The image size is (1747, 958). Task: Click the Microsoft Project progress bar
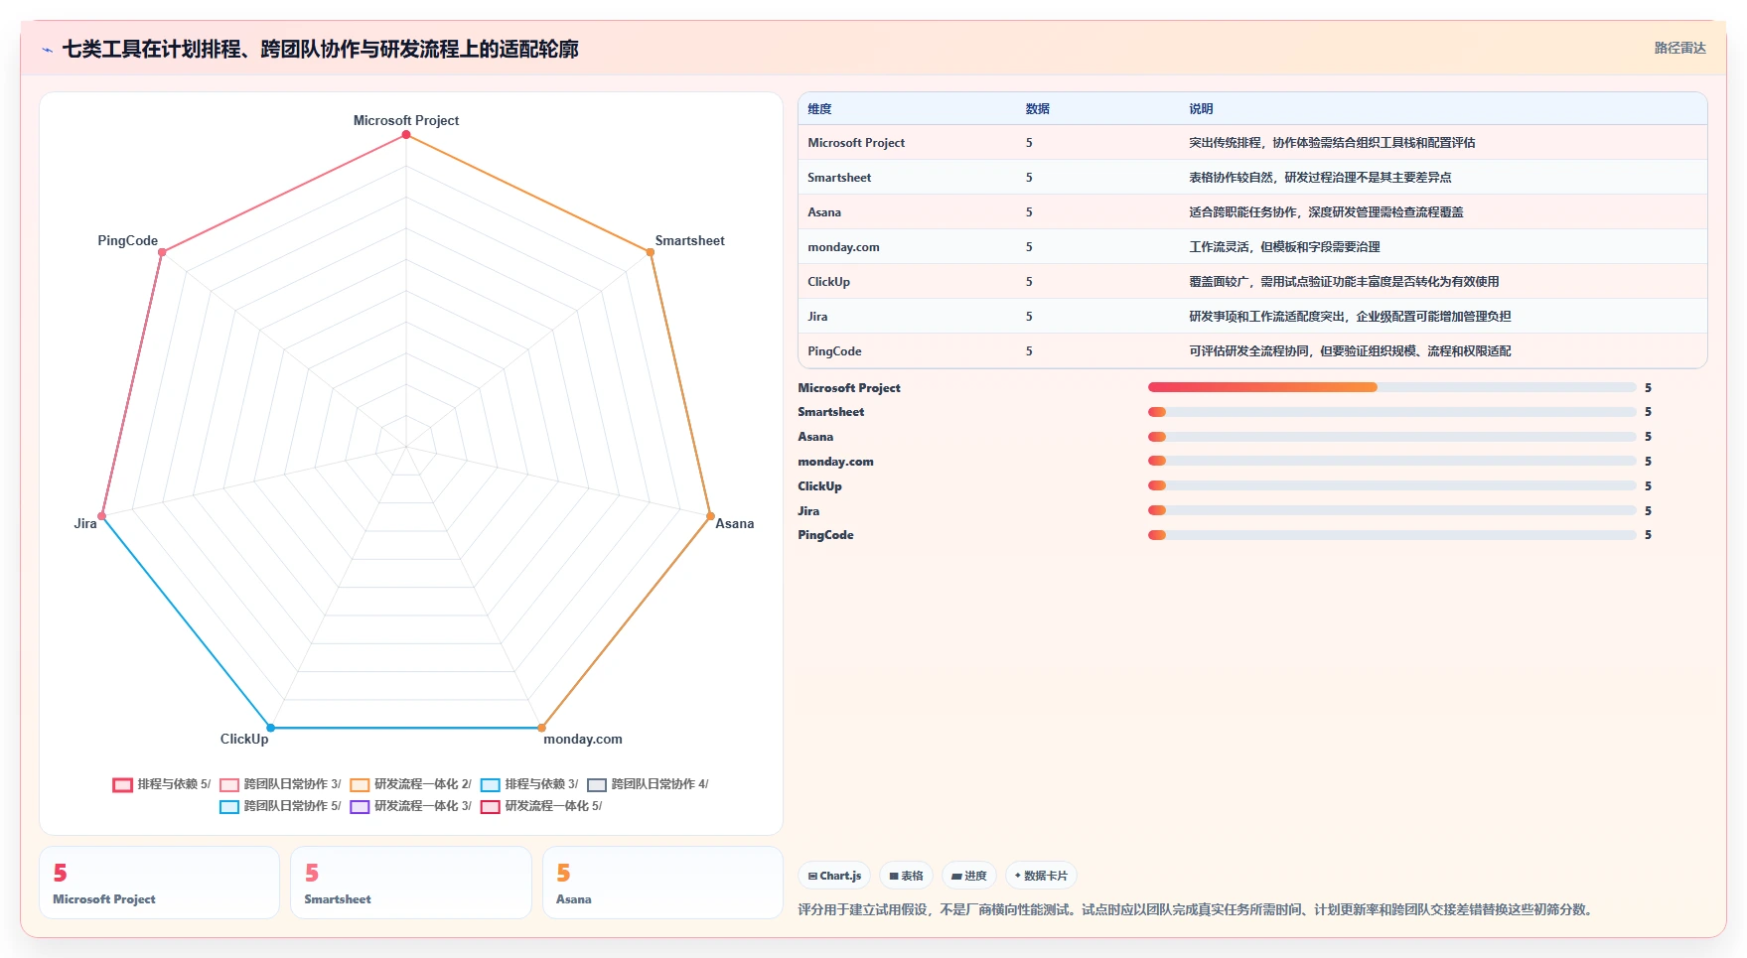tap(1391, 387)
